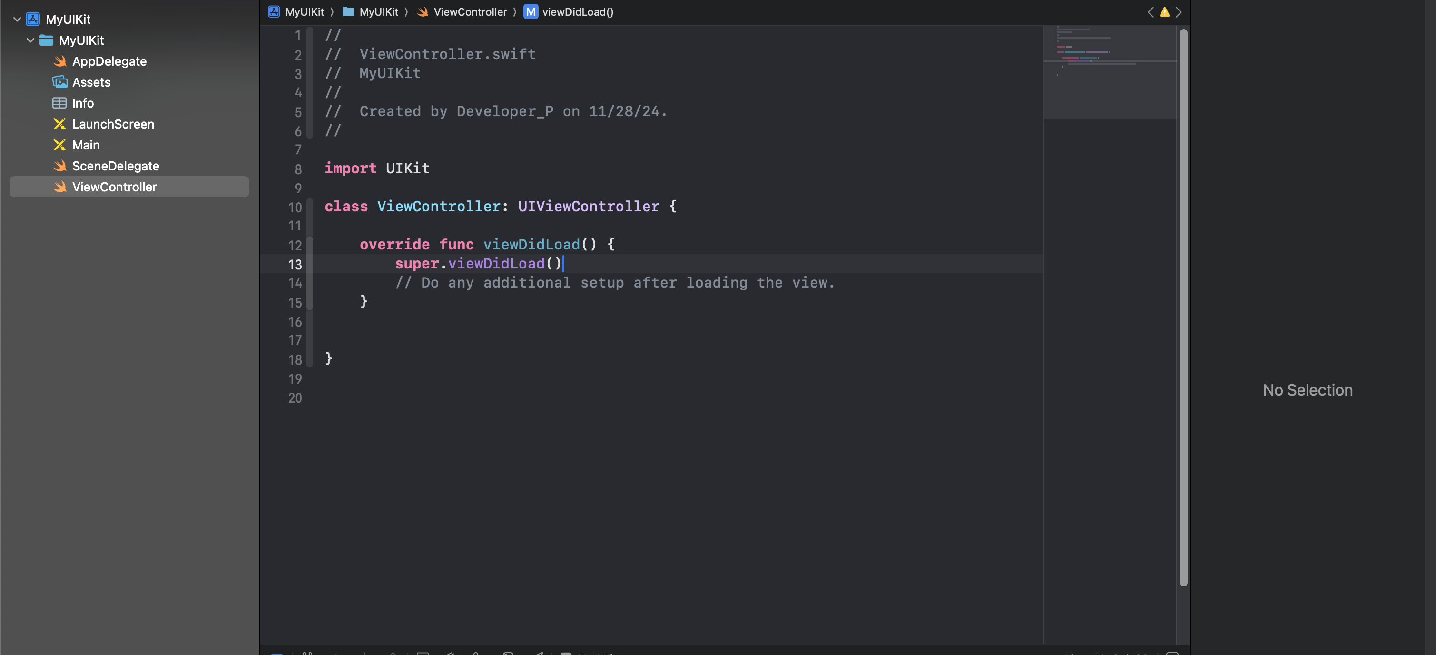1436x655 pixels.
Task: Go to the next issue arrow
Action: 1179,12
